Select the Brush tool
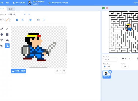 click(2, 29)
